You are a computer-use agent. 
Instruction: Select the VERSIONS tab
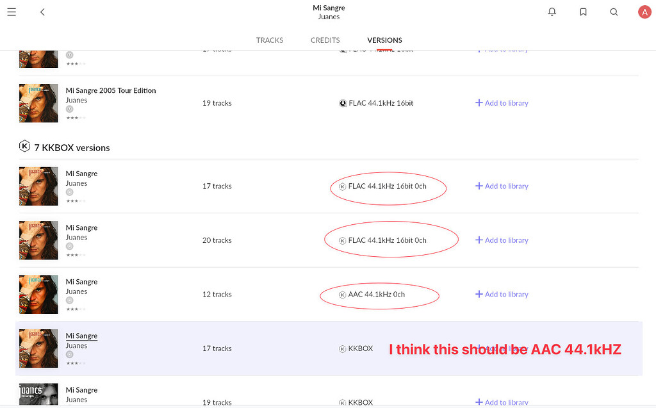coord(384,40)
